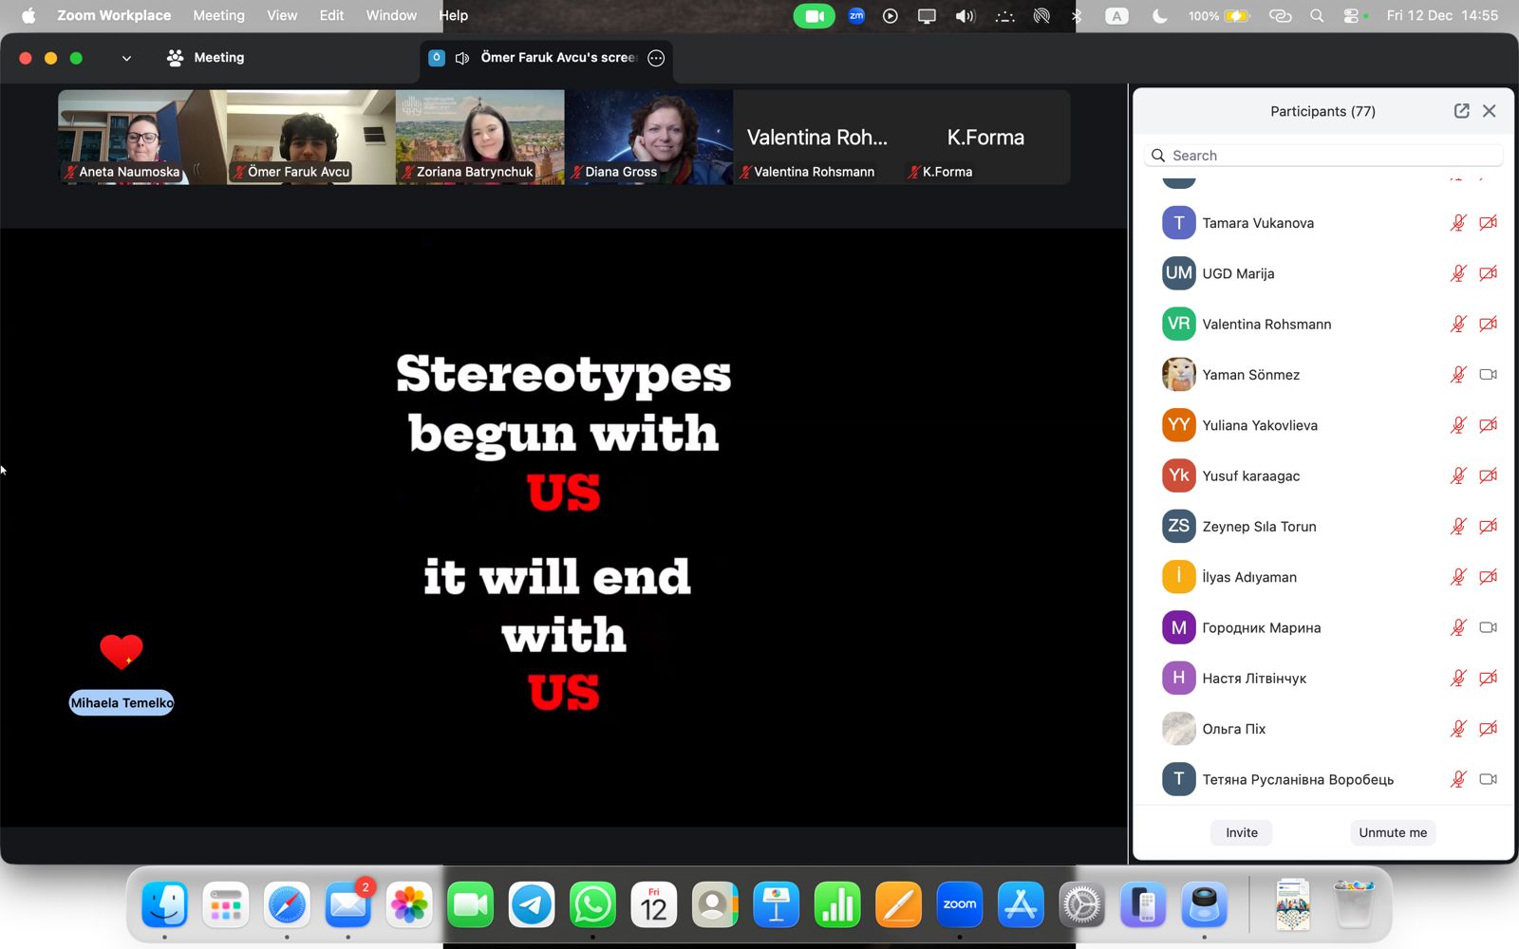The height and width of the screenshot is (949, 1519).
Task: Open Zoom app in the Dock
Action: coord(959,904)
